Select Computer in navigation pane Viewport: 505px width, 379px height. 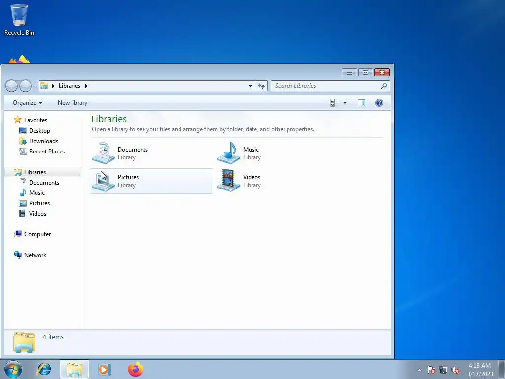(37, 234)
